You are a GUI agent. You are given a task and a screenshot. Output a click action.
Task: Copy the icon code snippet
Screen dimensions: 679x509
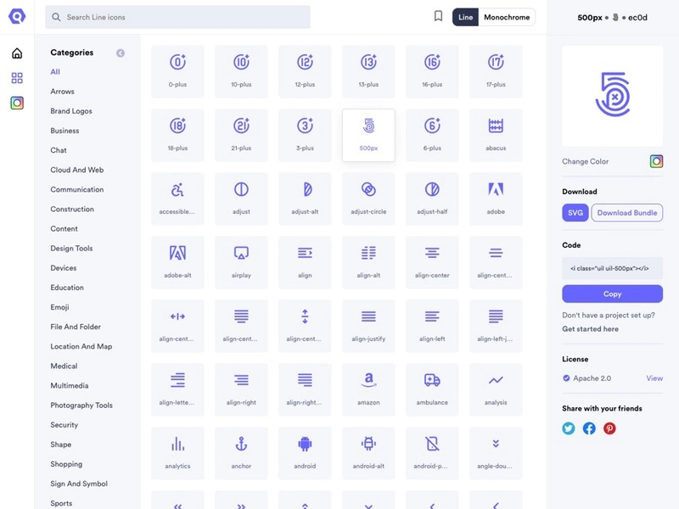[x=612, y=294]
